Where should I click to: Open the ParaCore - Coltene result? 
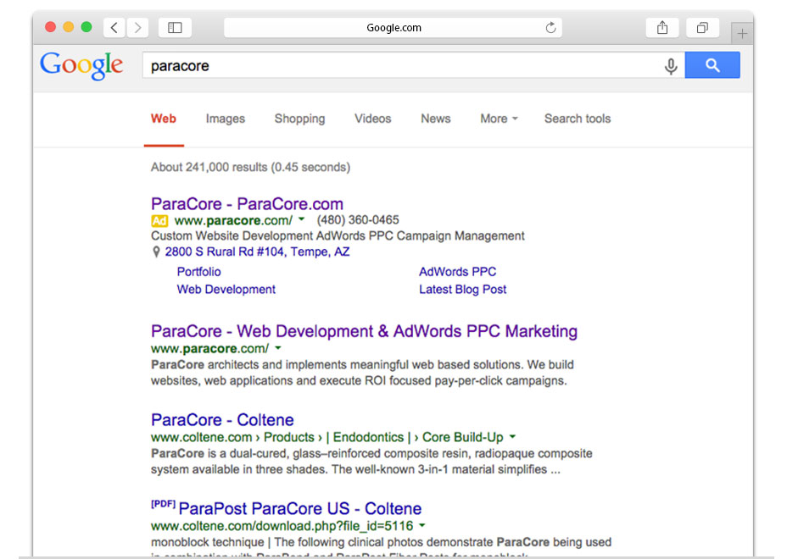(222, 420)
